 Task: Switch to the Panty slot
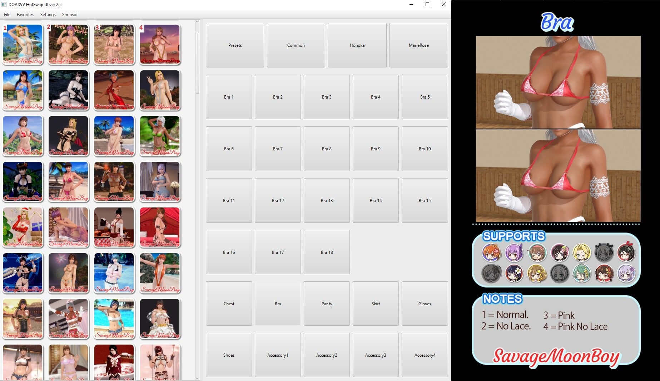pos(327,304)
